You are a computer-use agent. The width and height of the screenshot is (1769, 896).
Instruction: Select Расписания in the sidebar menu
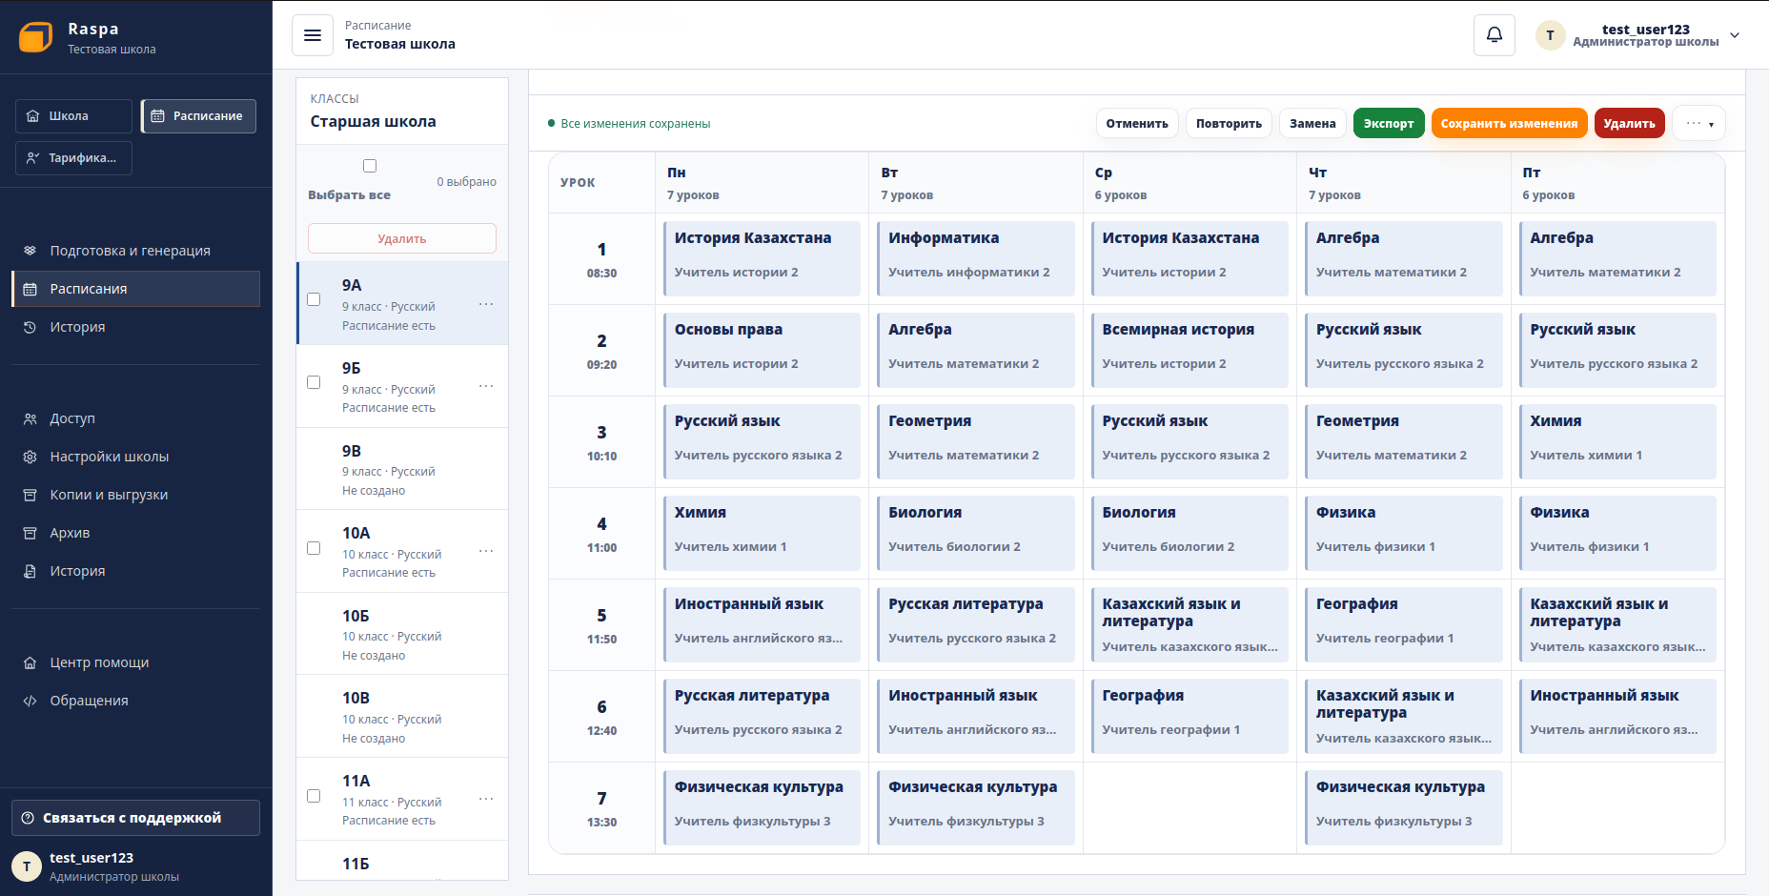pos(135,289)
